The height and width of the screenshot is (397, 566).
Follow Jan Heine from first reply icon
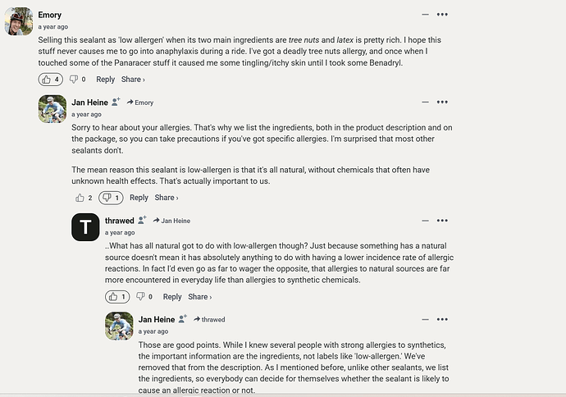click(x=116, y=103)
